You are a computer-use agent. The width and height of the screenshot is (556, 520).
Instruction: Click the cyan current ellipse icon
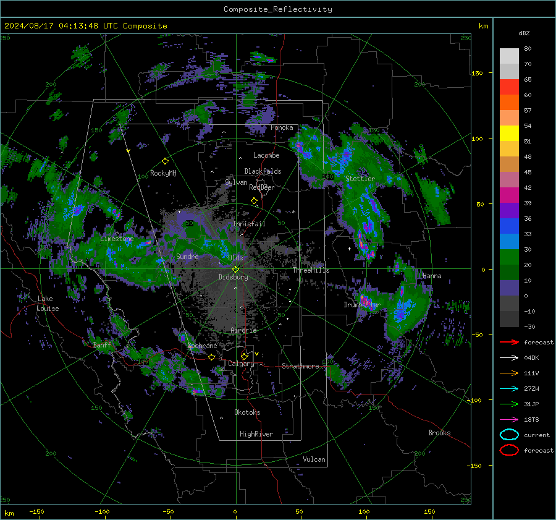[x=509, y=435]
